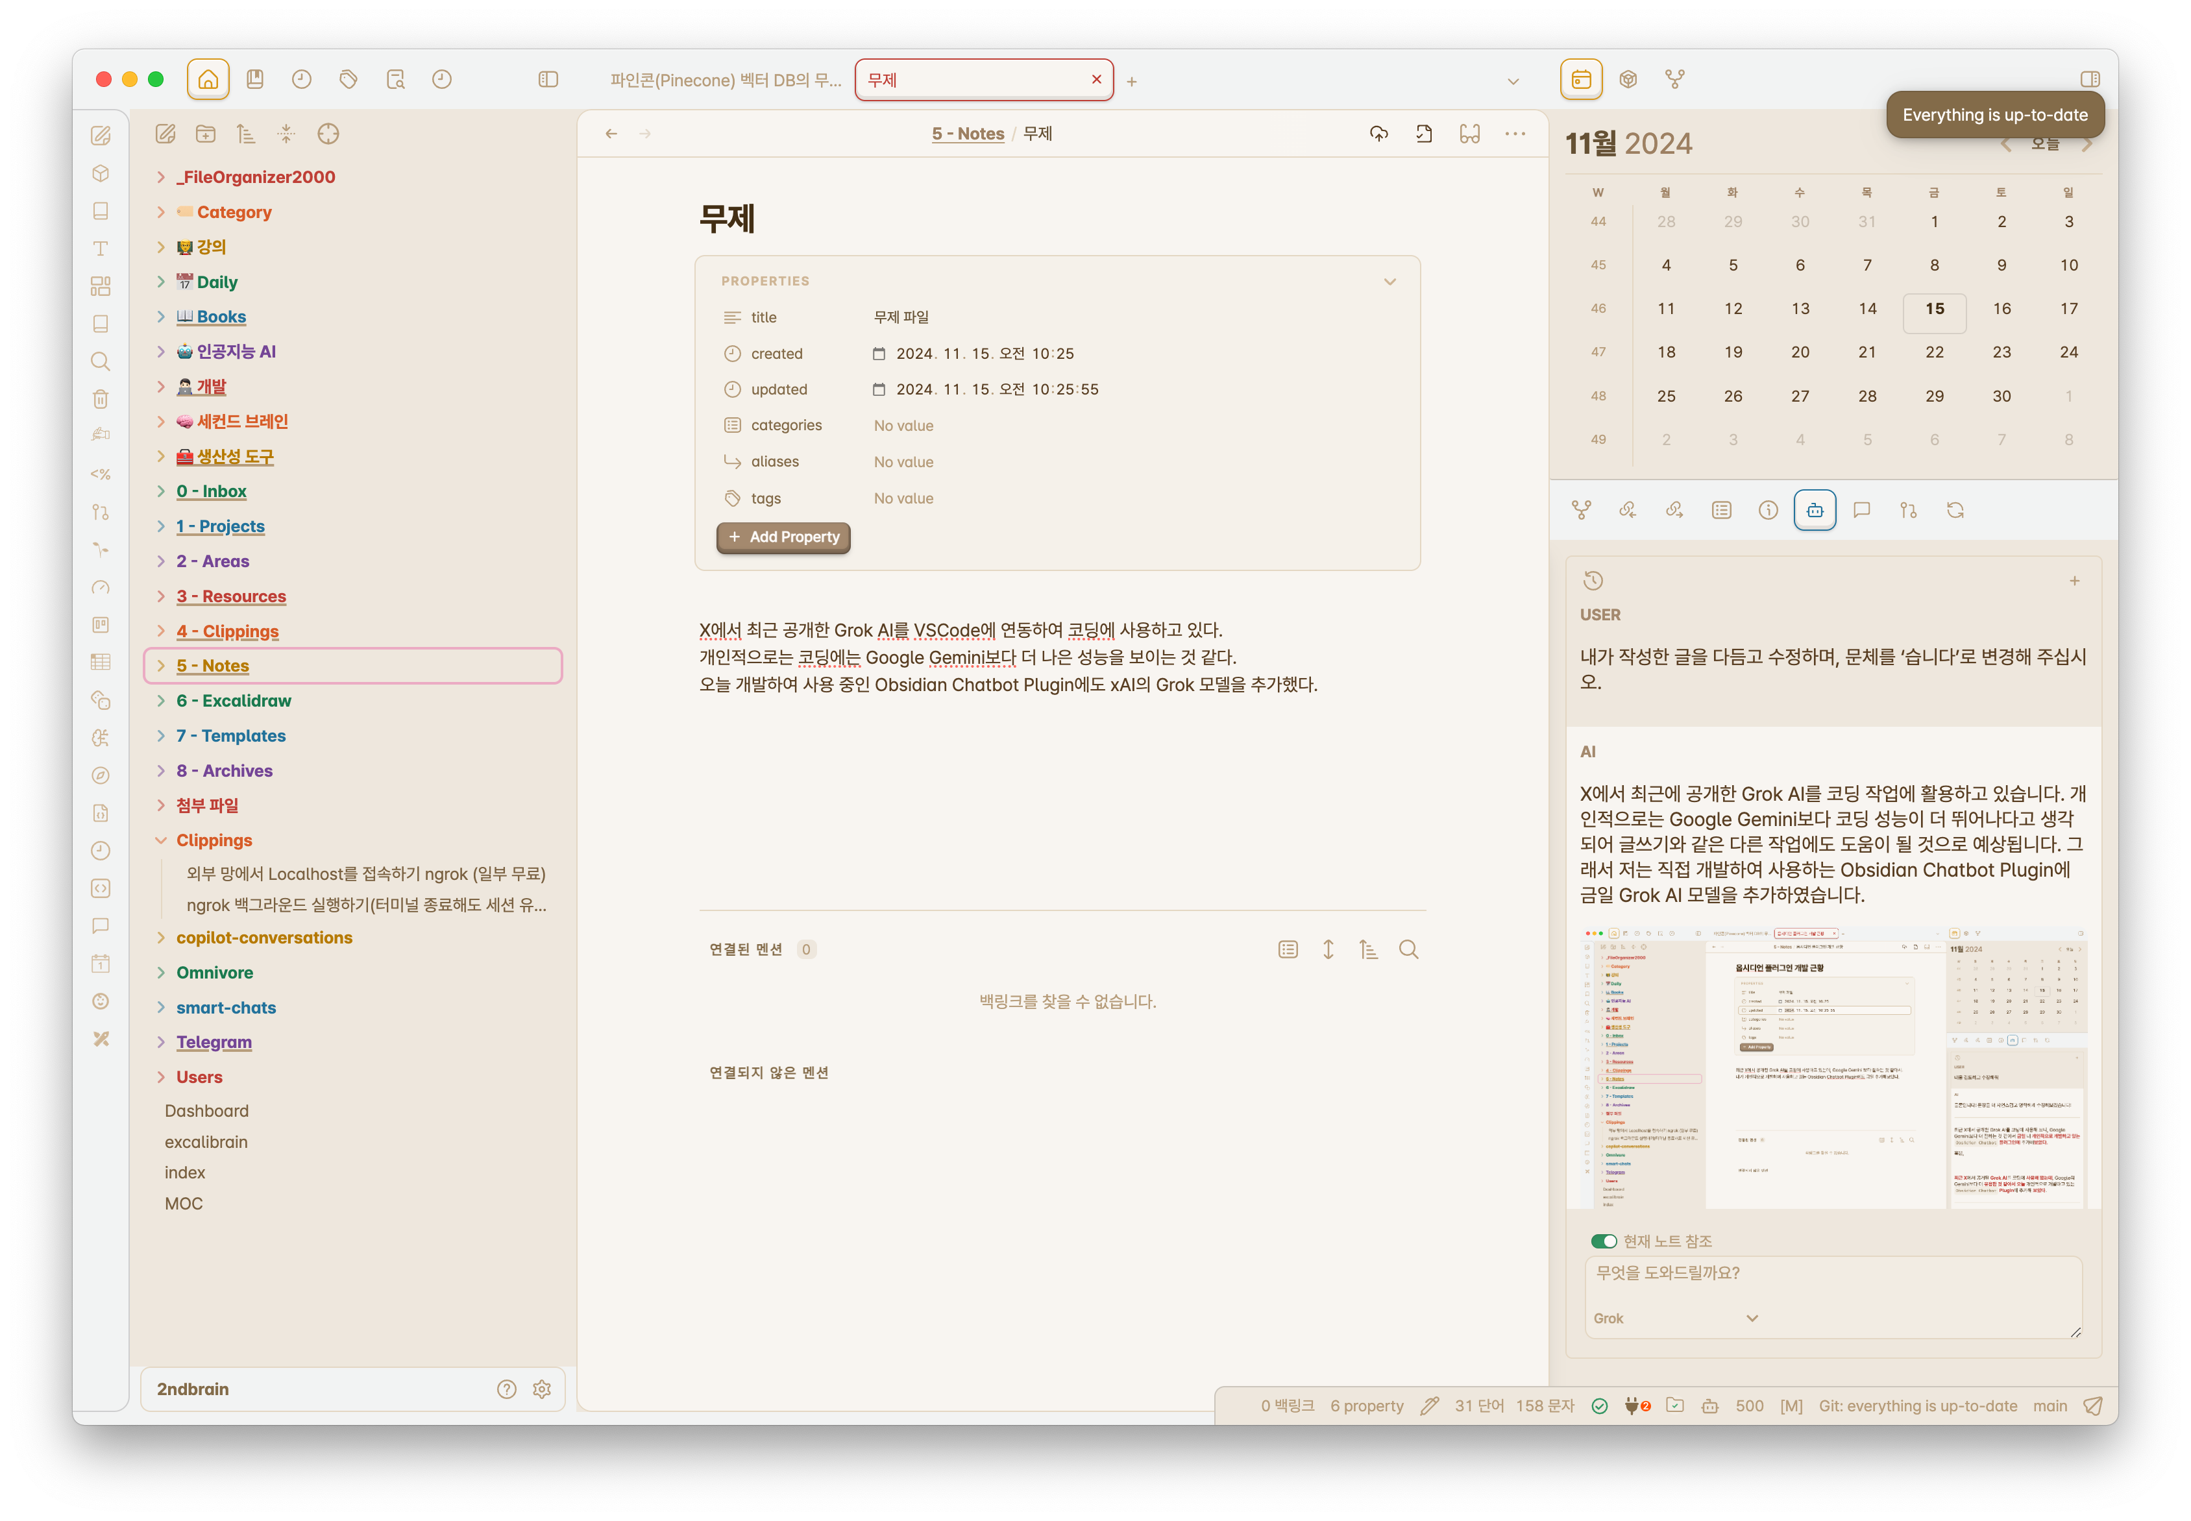Toggle the 현재 노트 참조 switch
Image resolution: width=2191 pixels, height=1521 pixels.
tap(1604, 1241)
